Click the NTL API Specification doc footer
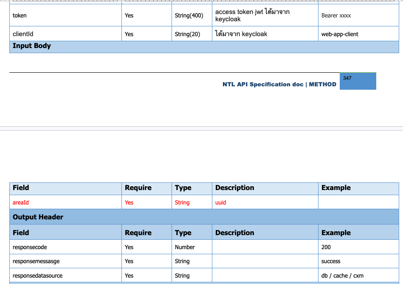 point(279,84)
